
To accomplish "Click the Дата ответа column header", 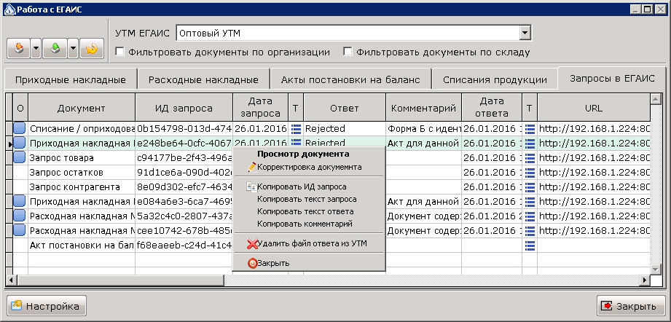I will click(492, 108).
